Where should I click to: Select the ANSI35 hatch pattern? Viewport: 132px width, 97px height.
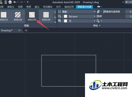coord(32,16)
